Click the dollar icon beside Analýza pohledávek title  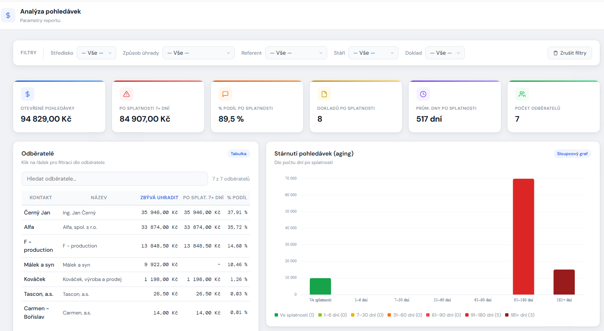tap(8, 15)
